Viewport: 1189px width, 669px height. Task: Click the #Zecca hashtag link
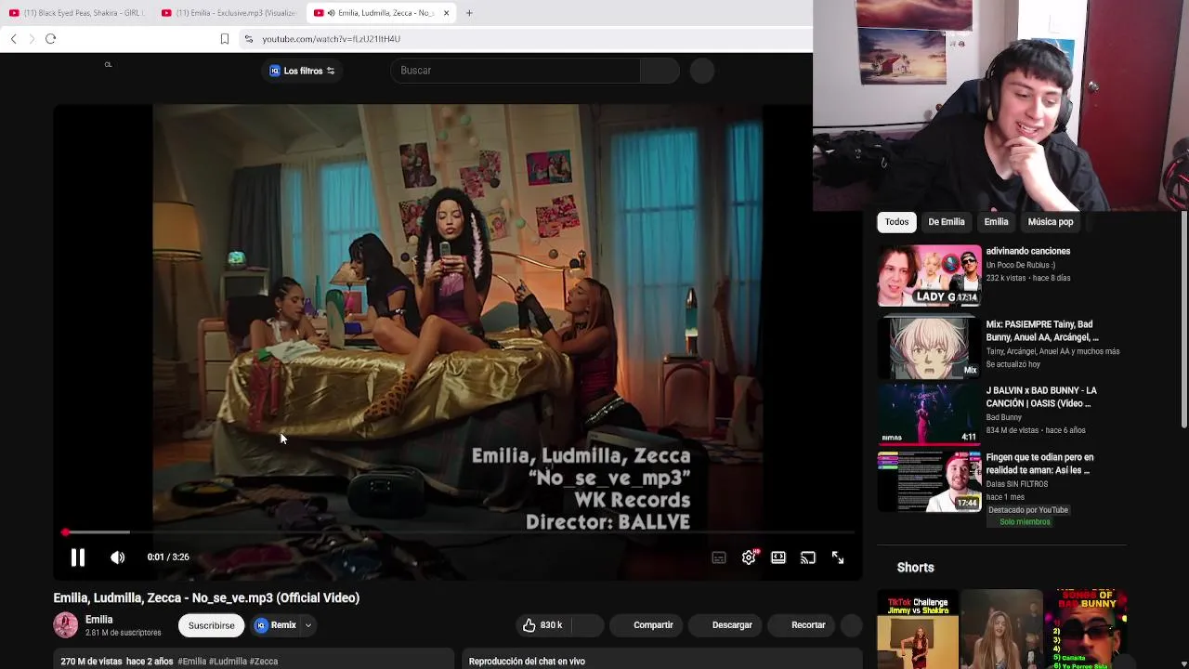click(264, 662)
